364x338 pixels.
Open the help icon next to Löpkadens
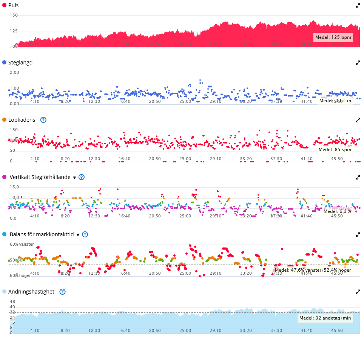43,120
